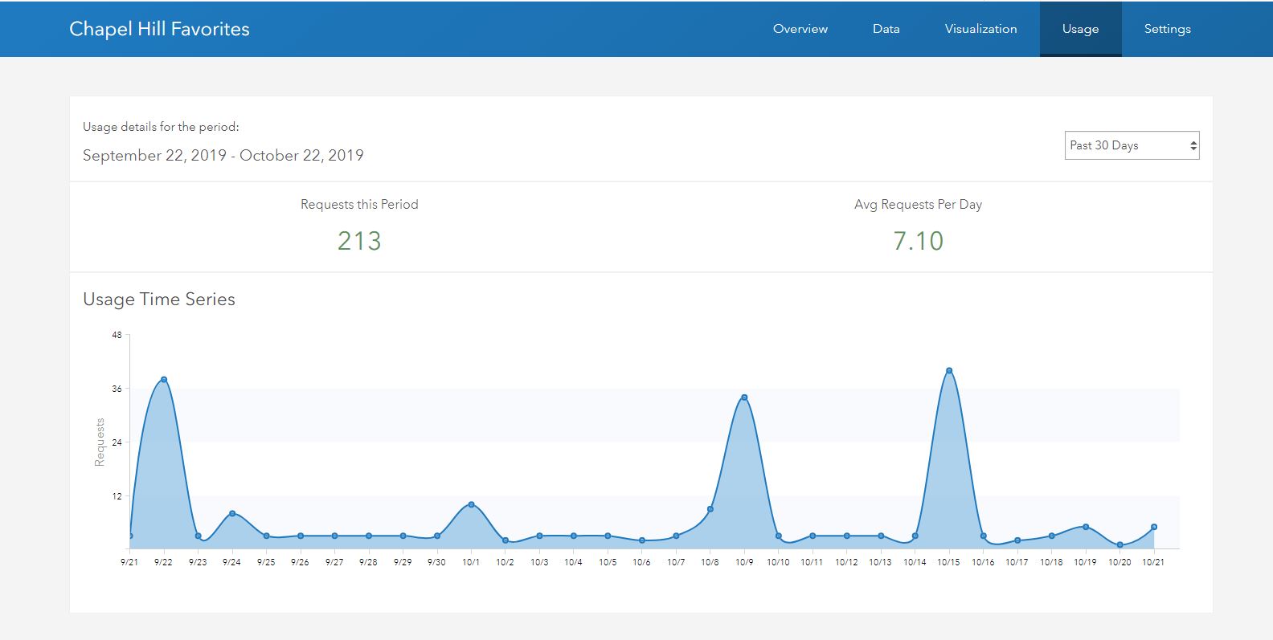
Task: Pick the 9/24 data point marker
Action: click(x=232, y=513)
